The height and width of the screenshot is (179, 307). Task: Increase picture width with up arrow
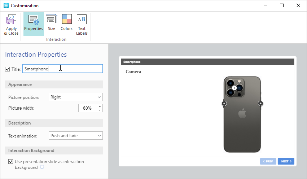(x=100, y=106)
